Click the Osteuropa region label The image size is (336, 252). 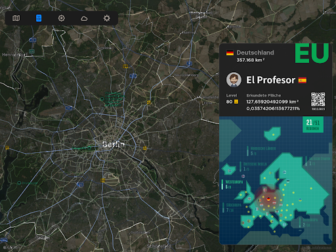click(x=310, y=220)
